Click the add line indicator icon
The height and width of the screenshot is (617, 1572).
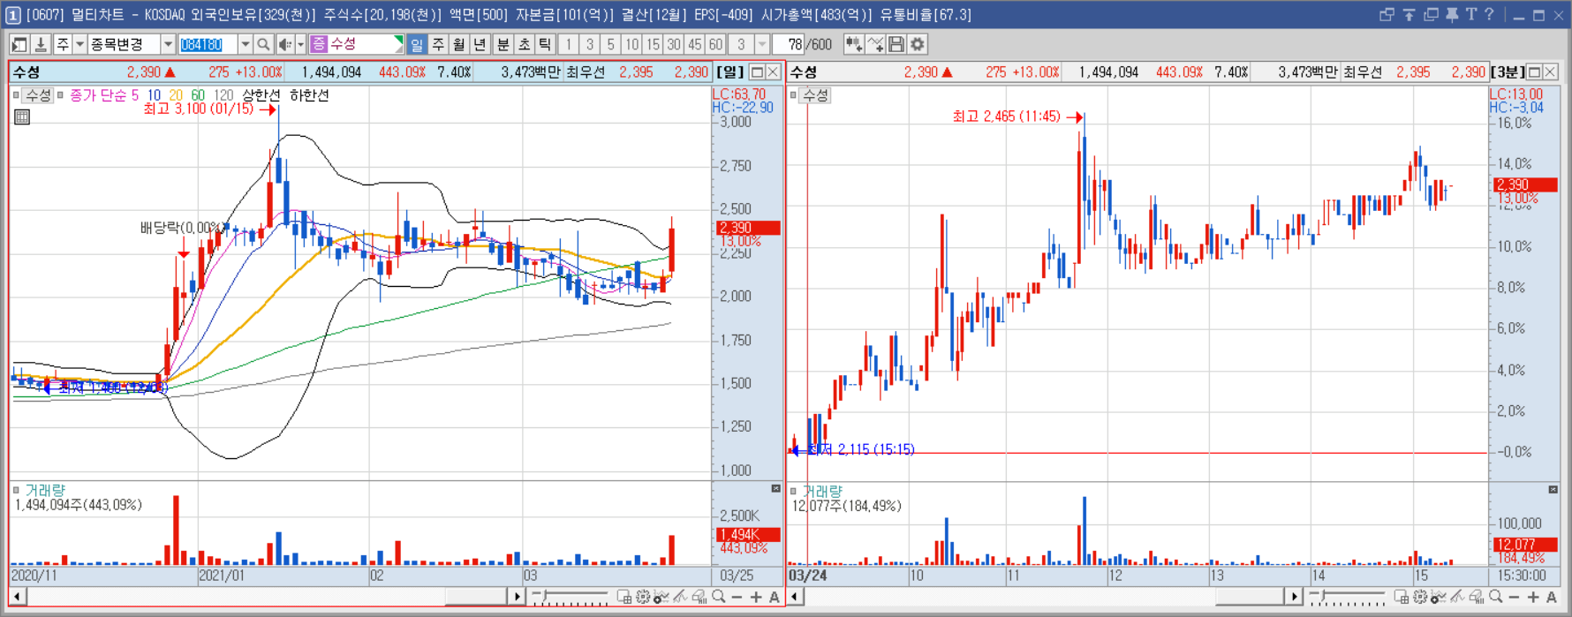pos(875,44)
